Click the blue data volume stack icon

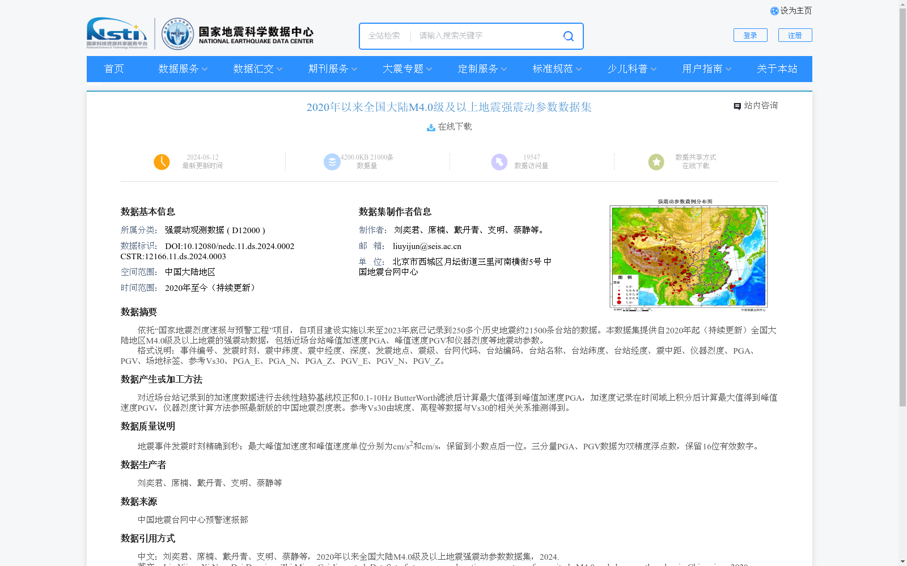[332, 162]
